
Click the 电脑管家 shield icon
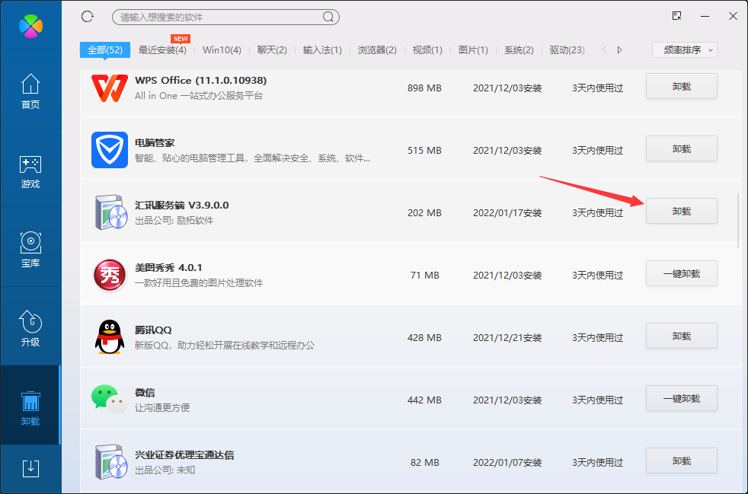109,150
